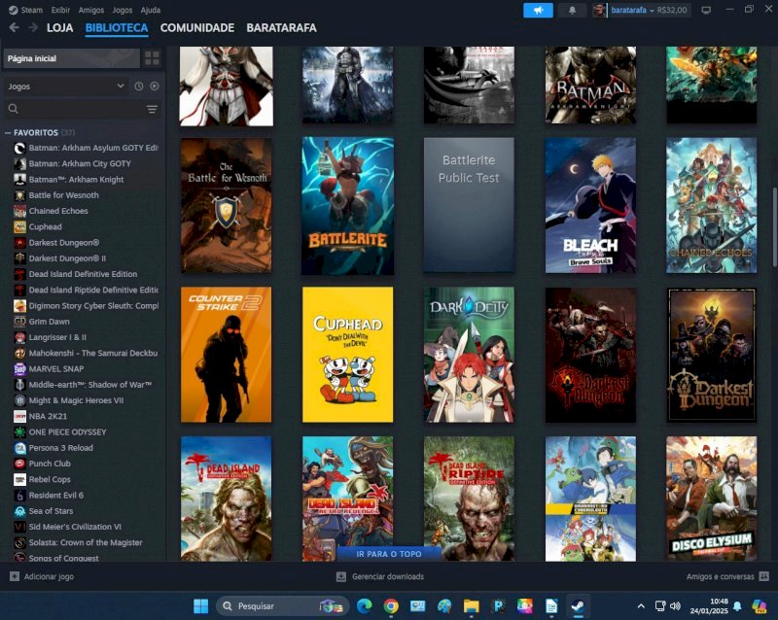
Task: Open the COMUNIDADE tab
Action: [x=197, y=28]
